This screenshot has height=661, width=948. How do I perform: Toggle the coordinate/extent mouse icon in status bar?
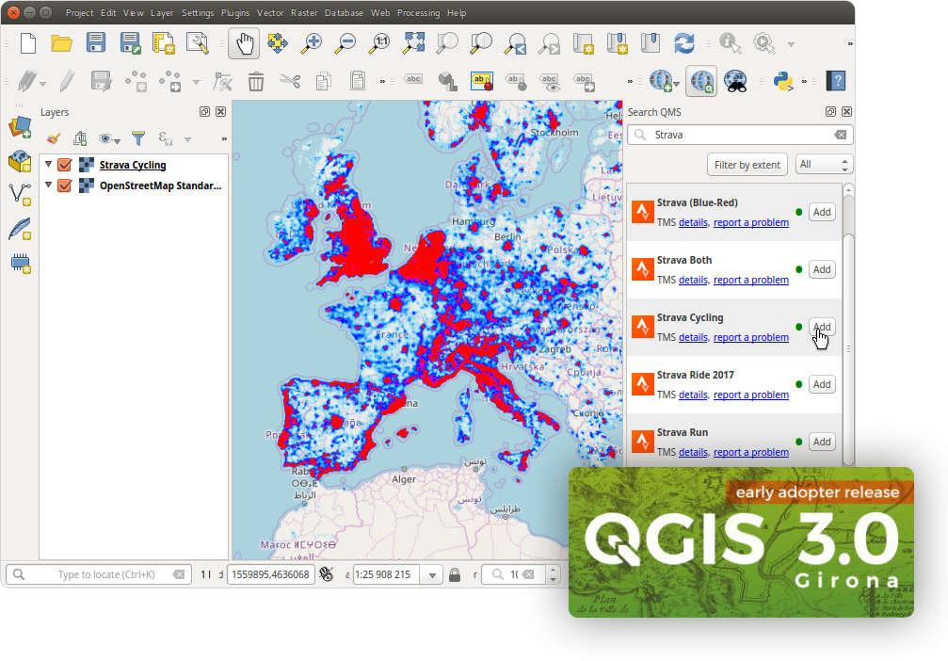(328, 574)
